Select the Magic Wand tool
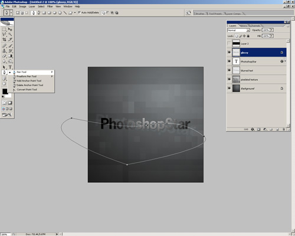The image size is (295, 236). point(10,34)
